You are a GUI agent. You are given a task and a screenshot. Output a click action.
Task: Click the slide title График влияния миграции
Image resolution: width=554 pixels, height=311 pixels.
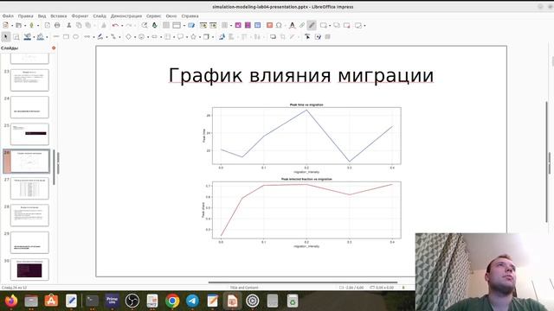coord(301,75)
